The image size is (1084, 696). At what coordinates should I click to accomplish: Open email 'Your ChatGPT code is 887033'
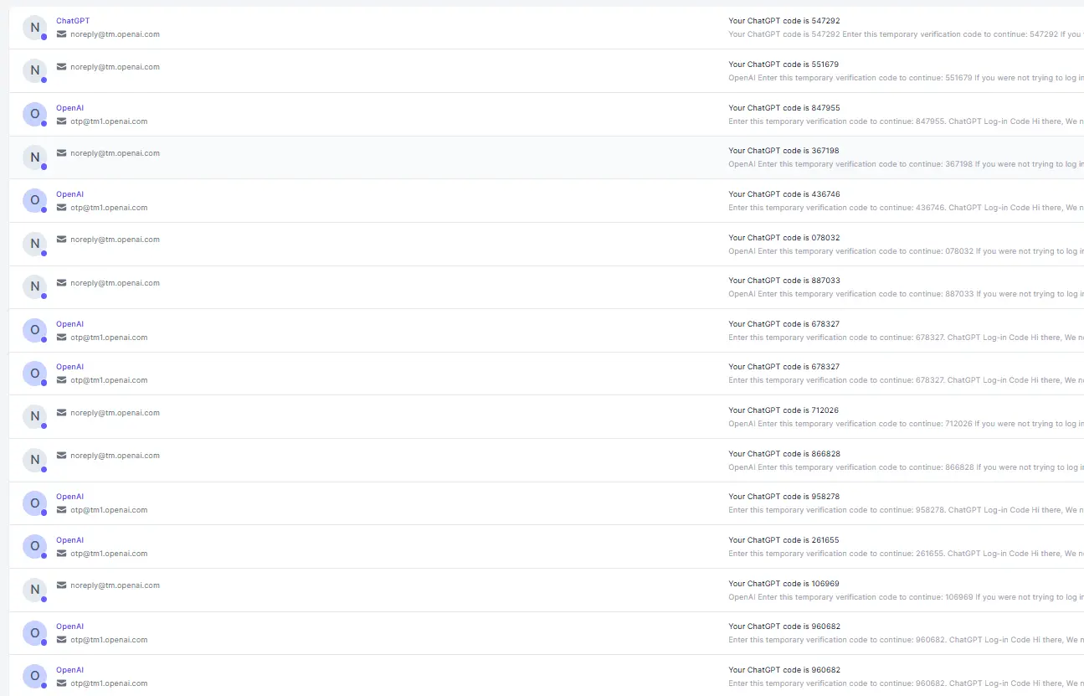pos(784,281)
